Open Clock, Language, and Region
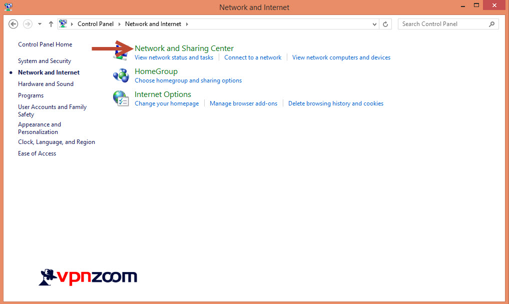 57,142
